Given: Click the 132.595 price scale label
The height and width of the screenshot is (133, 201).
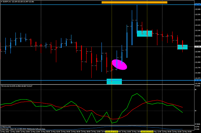Looking at the screenshot, I should click(198, 14).
